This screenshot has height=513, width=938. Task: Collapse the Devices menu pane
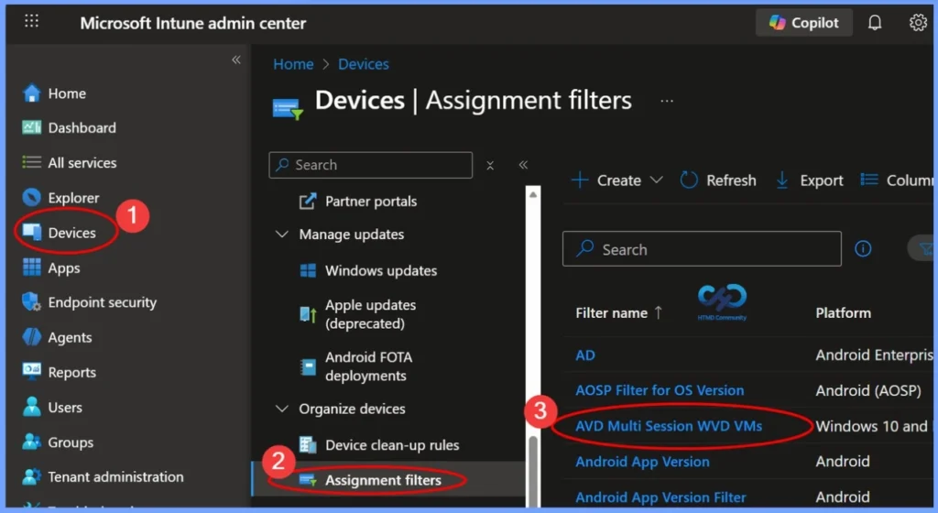coord(523,165)
